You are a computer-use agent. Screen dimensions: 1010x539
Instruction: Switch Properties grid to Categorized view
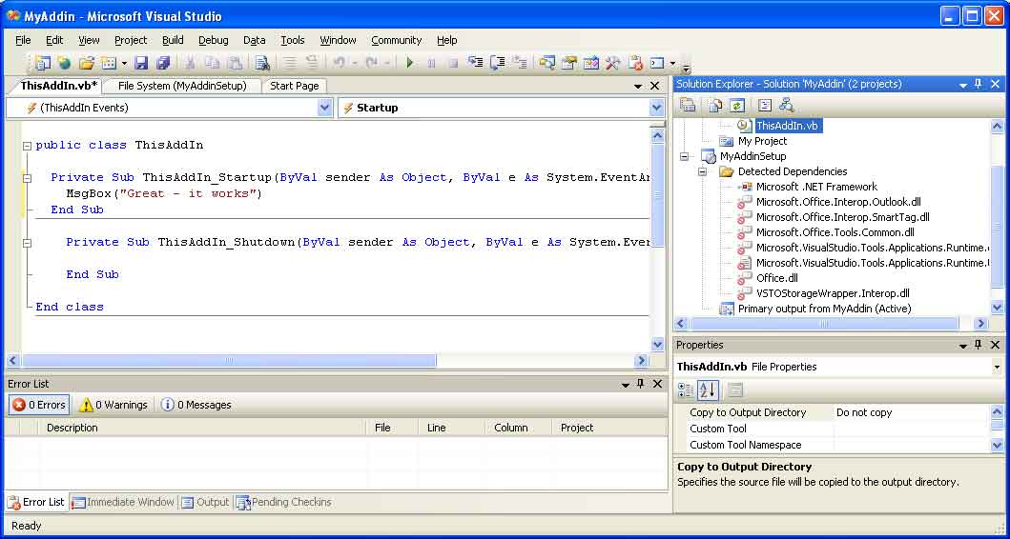[x=687, y=389]
